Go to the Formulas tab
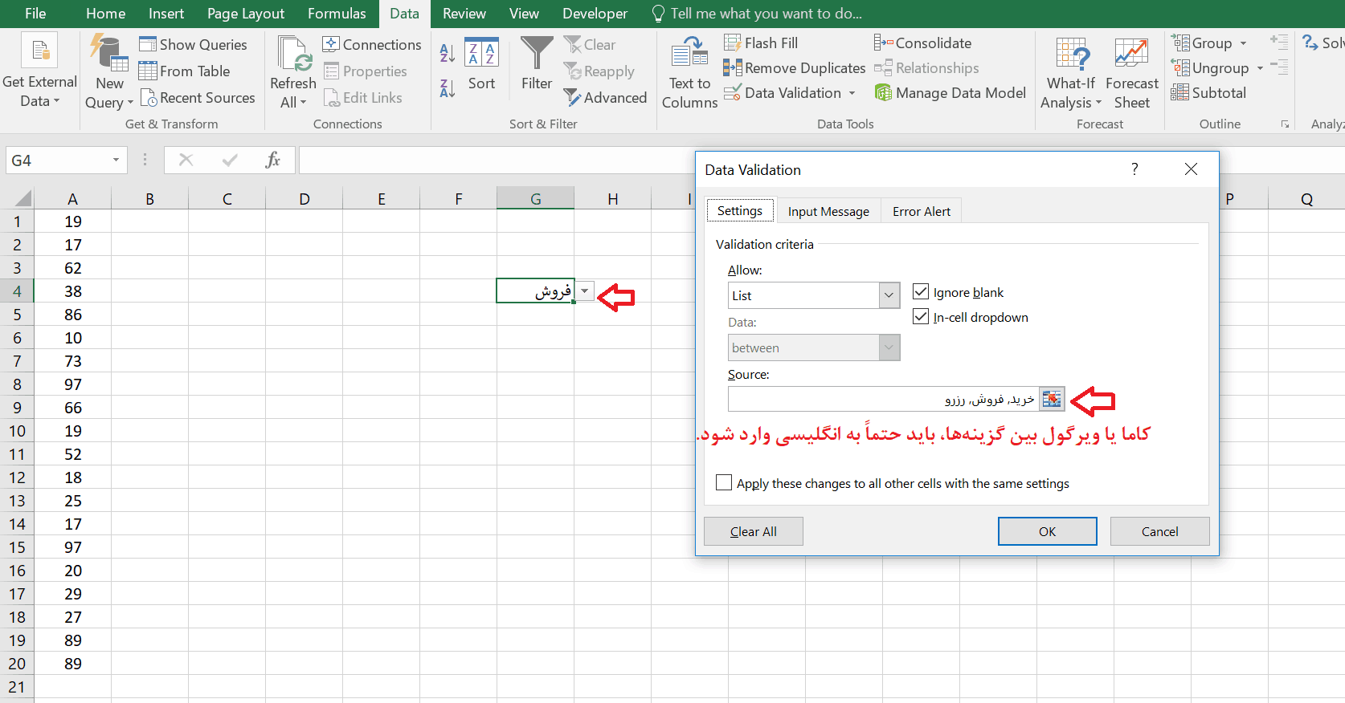This screenshot has width=1345, height=703. 337,14
